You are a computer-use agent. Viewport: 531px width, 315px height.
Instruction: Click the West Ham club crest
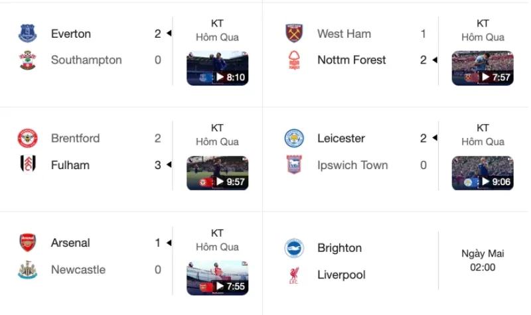[294, 33]
